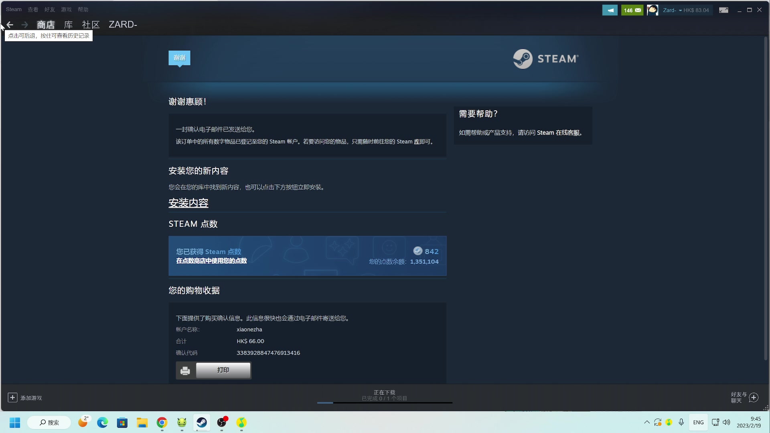Click the back navigation arrow
The height and width of the screenshot is (433, 770).
(x=10, y=25)
